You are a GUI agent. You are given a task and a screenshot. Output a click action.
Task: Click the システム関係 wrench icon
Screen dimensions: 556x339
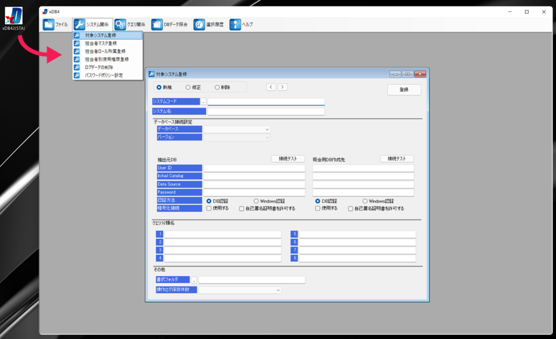[x=80, y=25]
